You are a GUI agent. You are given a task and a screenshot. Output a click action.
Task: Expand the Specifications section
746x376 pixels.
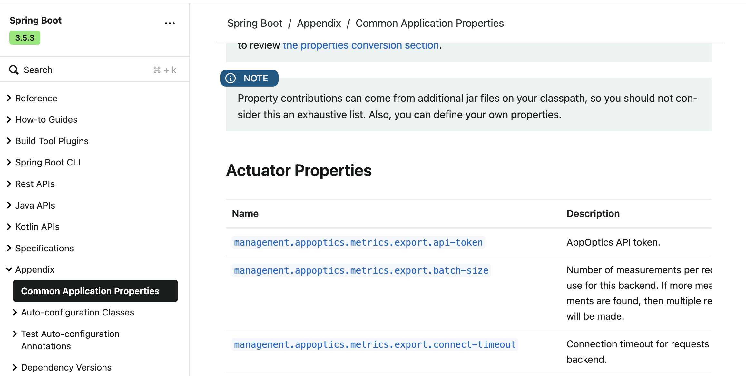[9, 248]
